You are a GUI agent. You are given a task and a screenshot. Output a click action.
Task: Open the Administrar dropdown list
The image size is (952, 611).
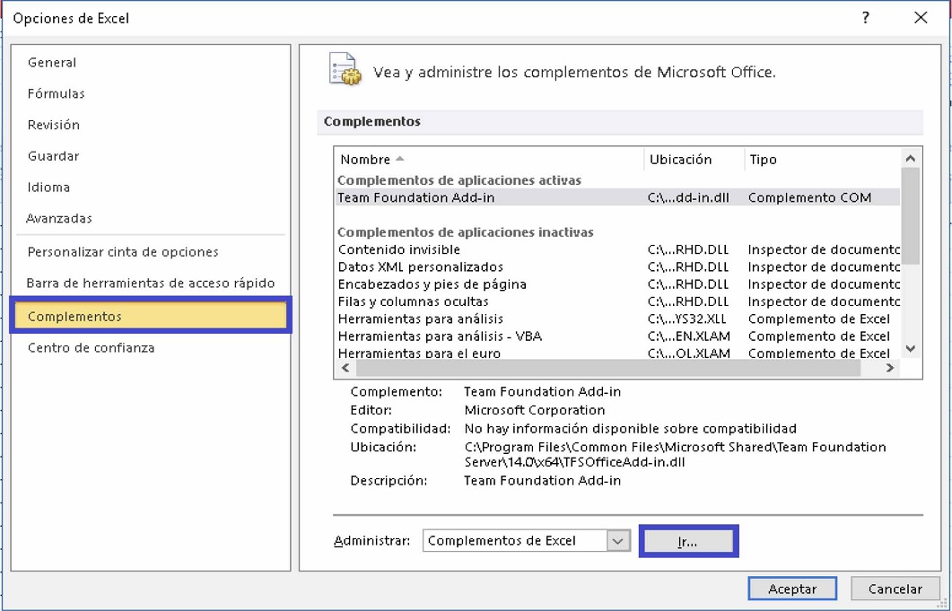pyautogui.click(x=617, y=541)
